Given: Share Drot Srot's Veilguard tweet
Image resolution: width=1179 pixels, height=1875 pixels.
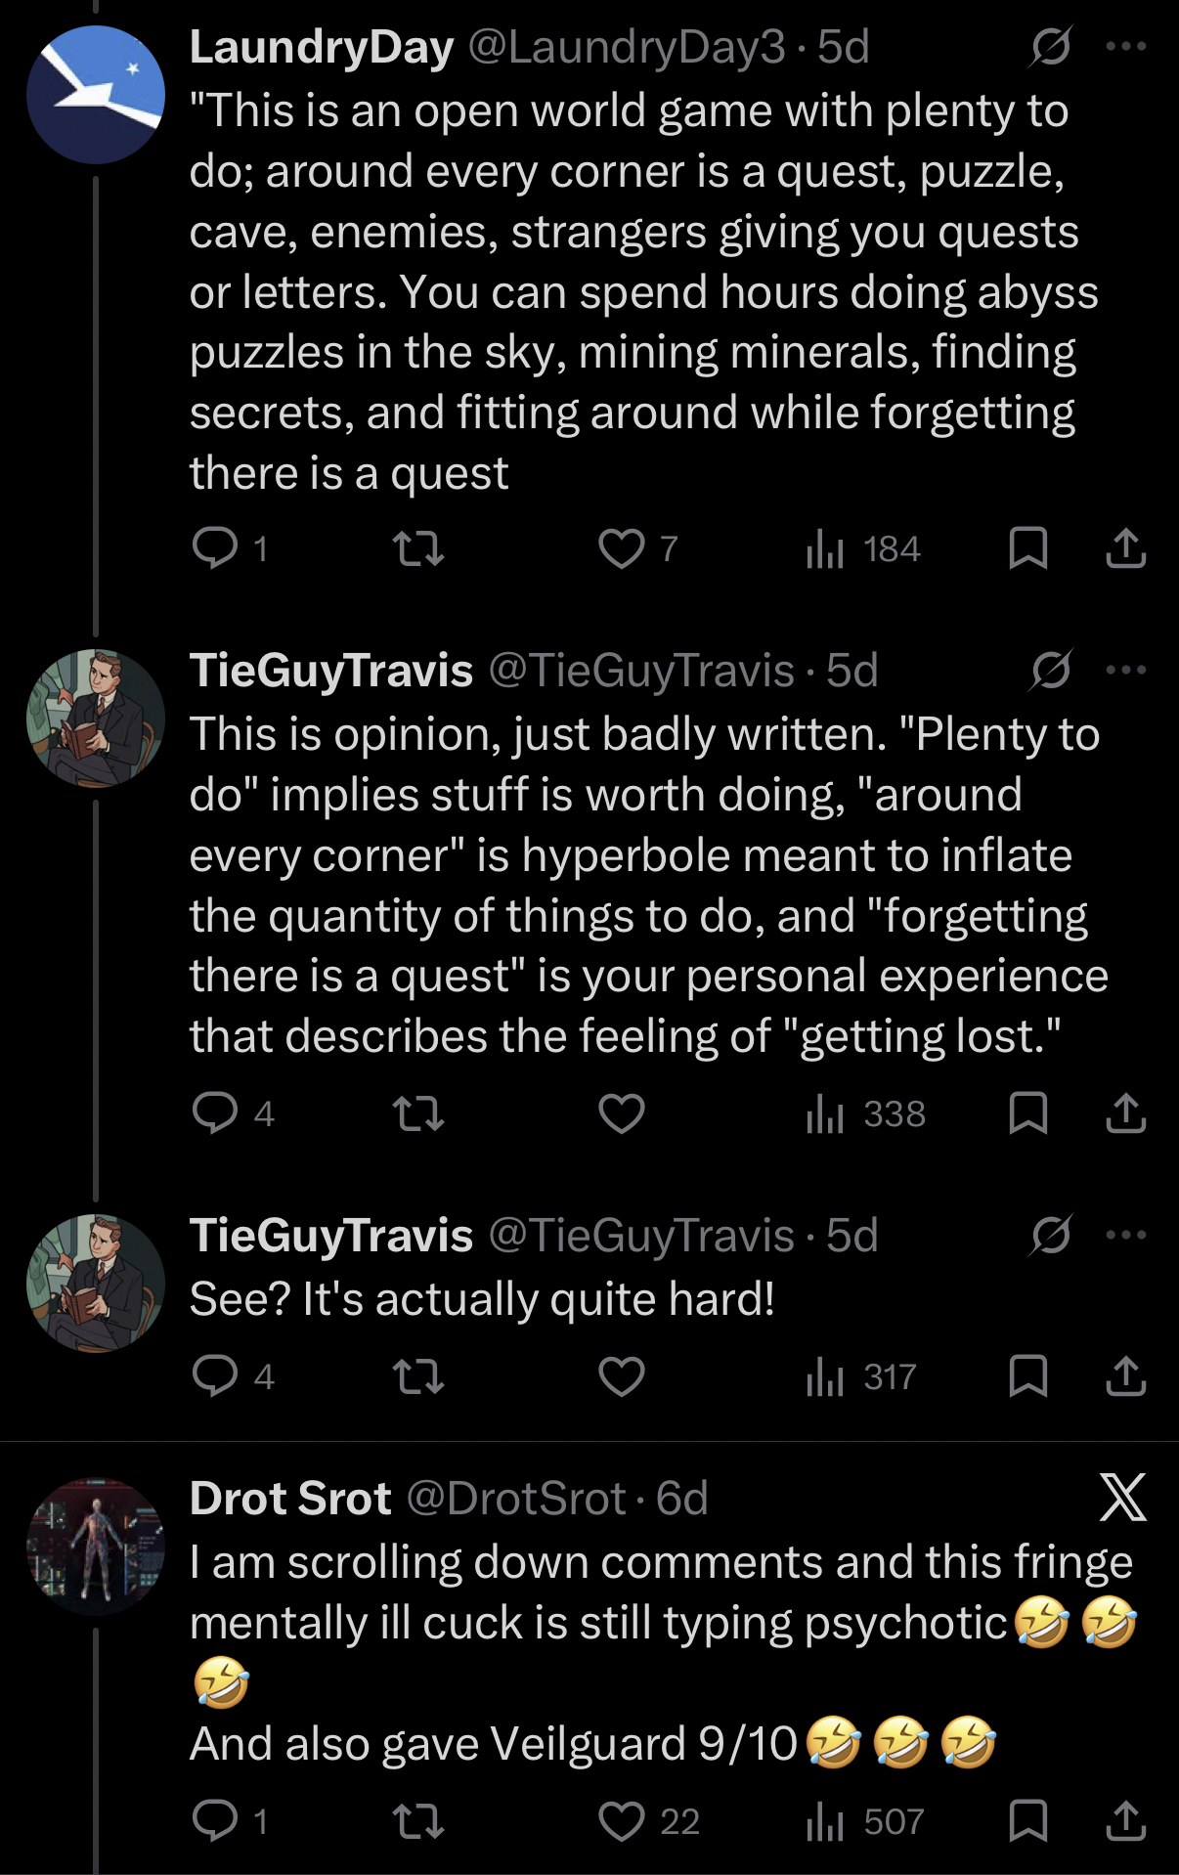Looking at the screenshot, I should click(1125, 1821).
